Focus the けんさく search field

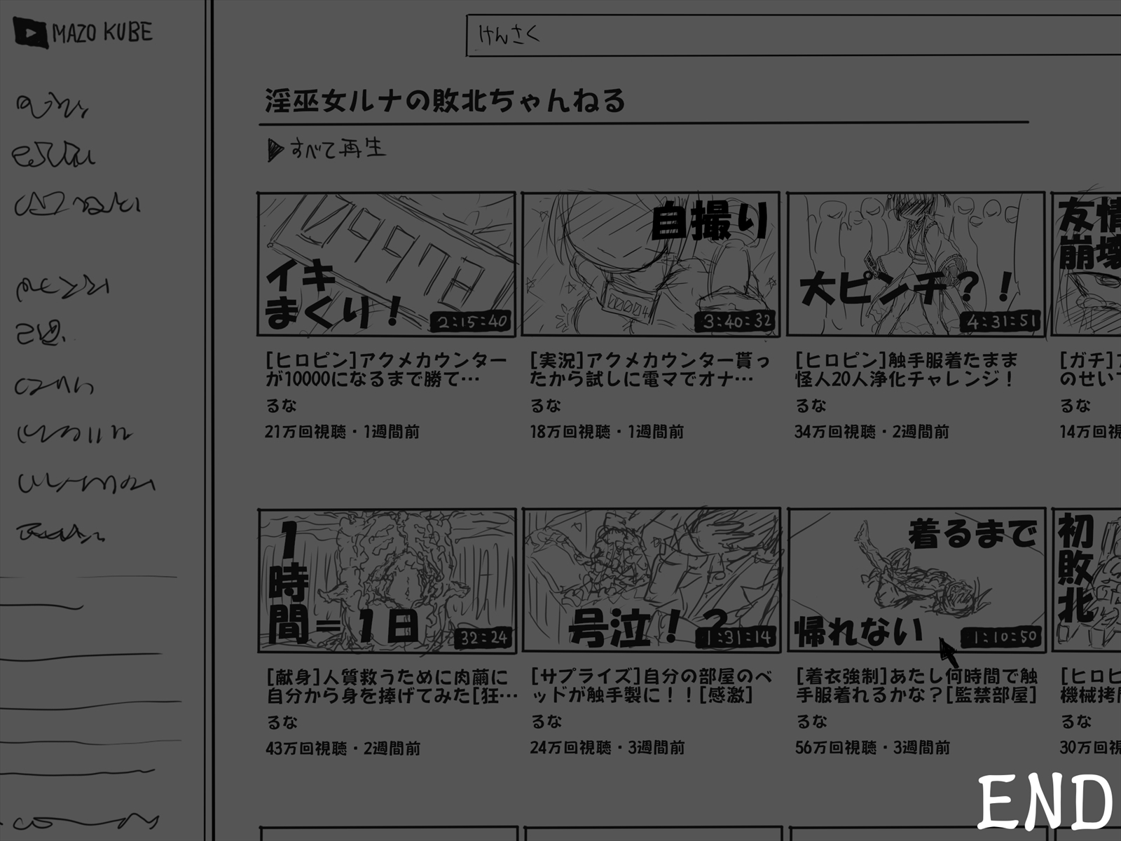[x=792, y=35]
